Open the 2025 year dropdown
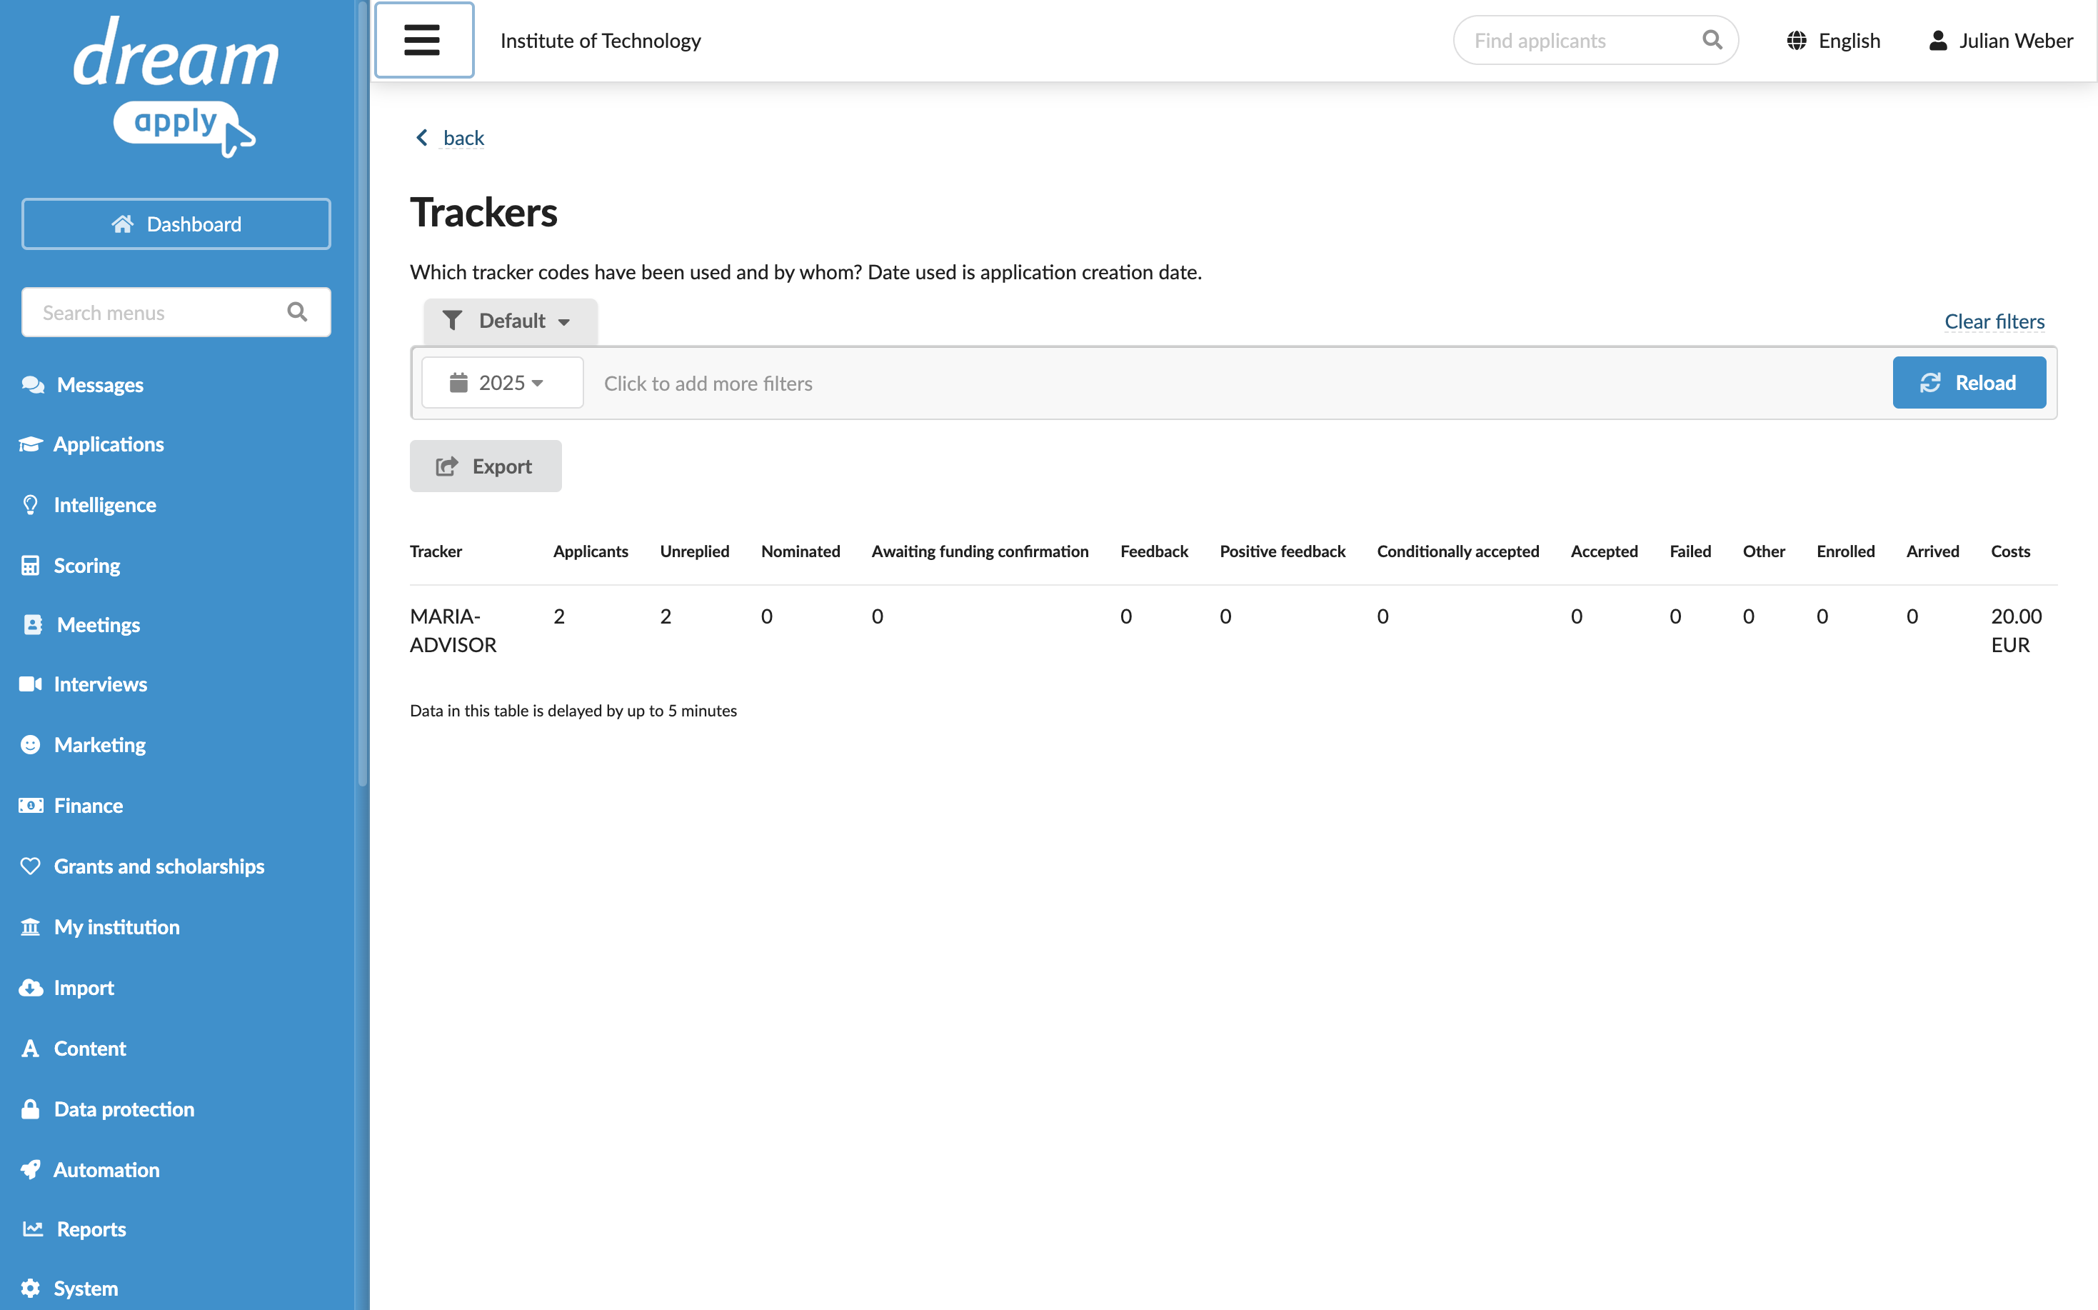 (503, 382)
